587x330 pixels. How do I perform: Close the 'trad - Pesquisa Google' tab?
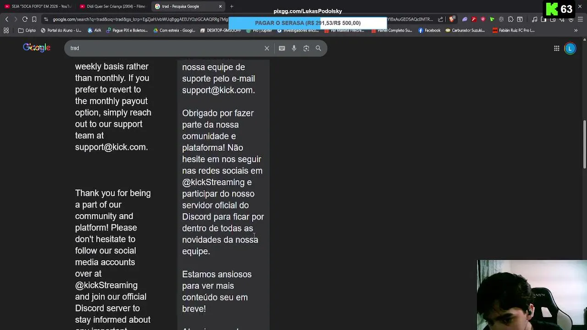[220, 6]
